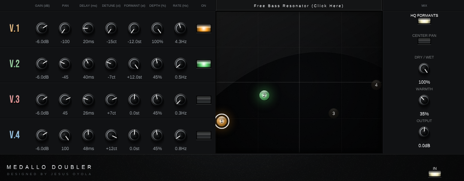Screen dimensions: 464x181
Task: Click the V.1 formant value -12.0st
Action: (x=134, y=42)
